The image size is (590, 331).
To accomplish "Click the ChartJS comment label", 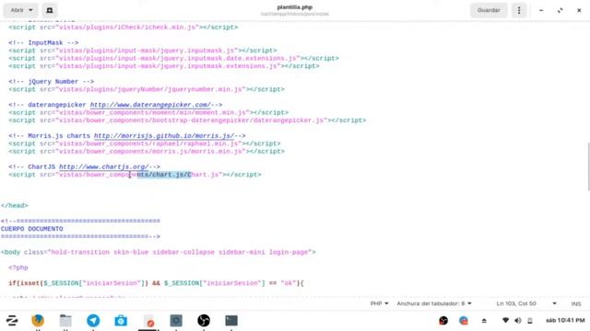I will tap(41, 166).
